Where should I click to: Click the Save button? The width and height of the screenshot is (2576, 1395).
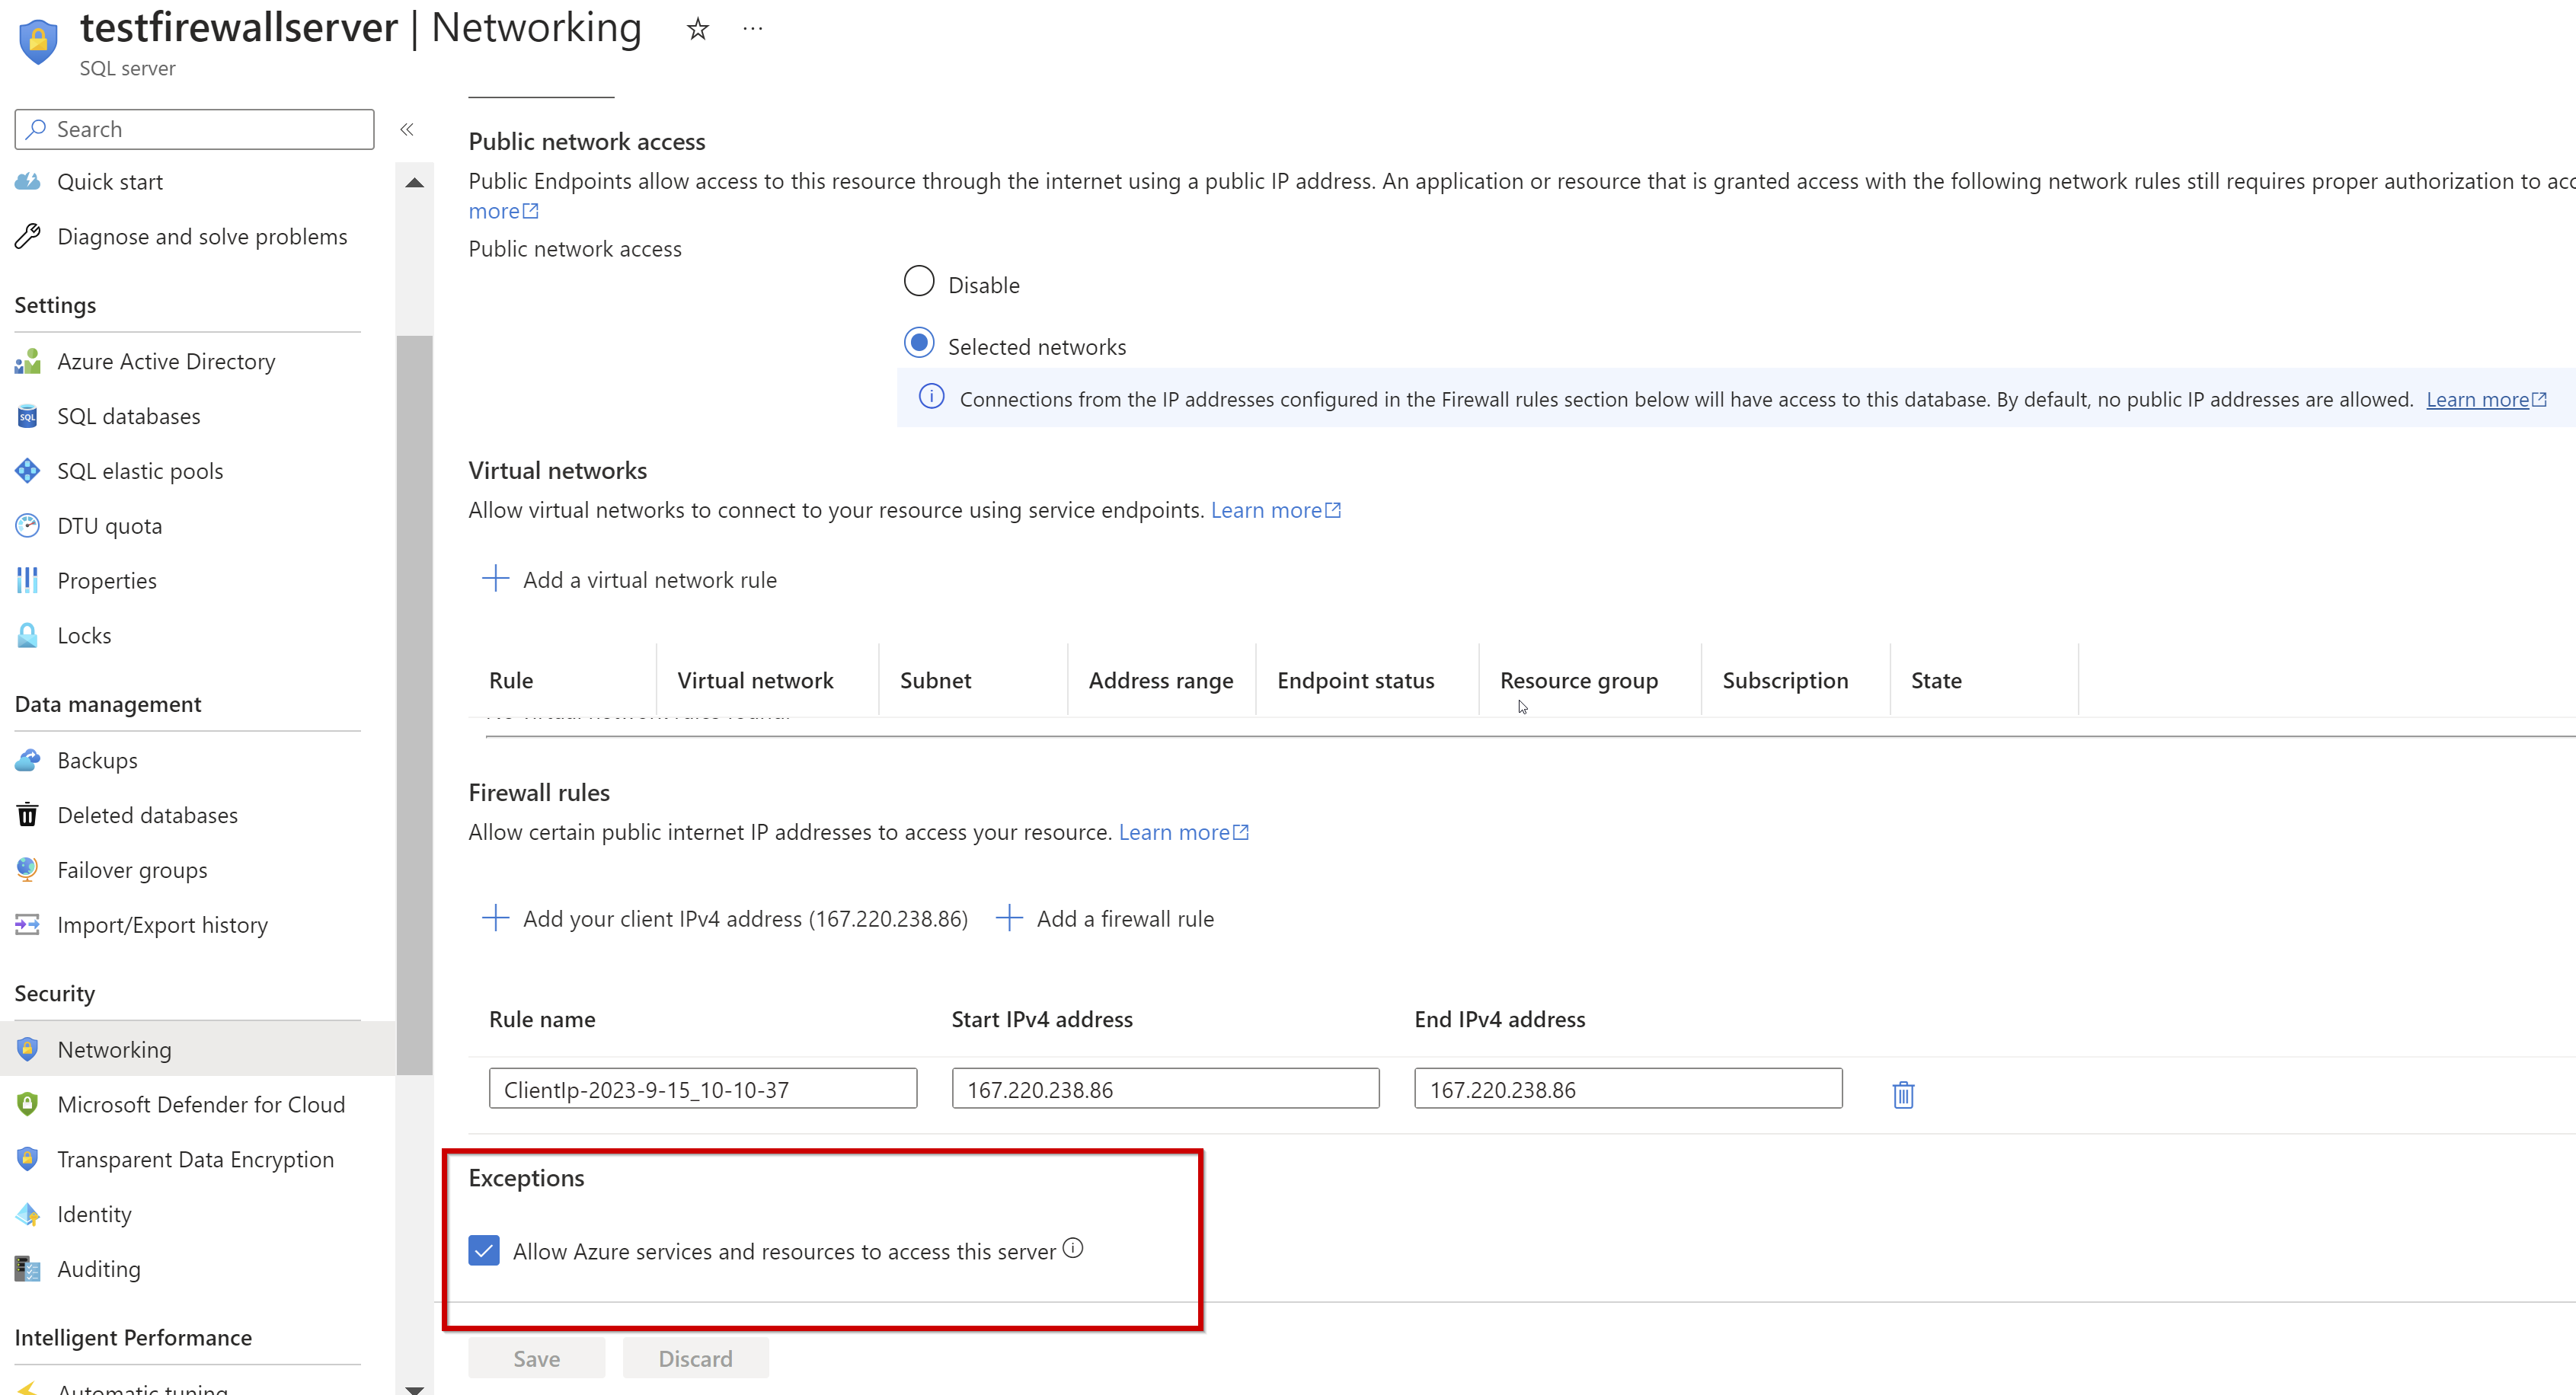pyautogui.click(x=536, y=1358)
